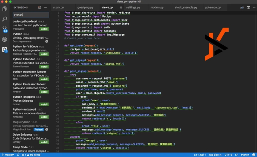257x157 pixels.
Task: Open gear settings for Python extension
Action: (x=47, y=41)
